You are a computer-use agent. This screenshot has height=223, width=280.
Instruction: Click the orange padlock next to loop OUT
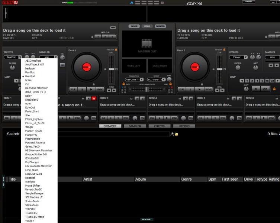[x=274, y=89]
